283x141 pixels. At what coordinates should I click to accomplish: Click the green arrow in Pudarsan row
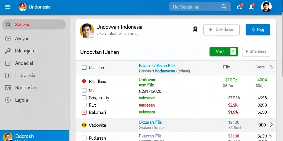(270, 136)
